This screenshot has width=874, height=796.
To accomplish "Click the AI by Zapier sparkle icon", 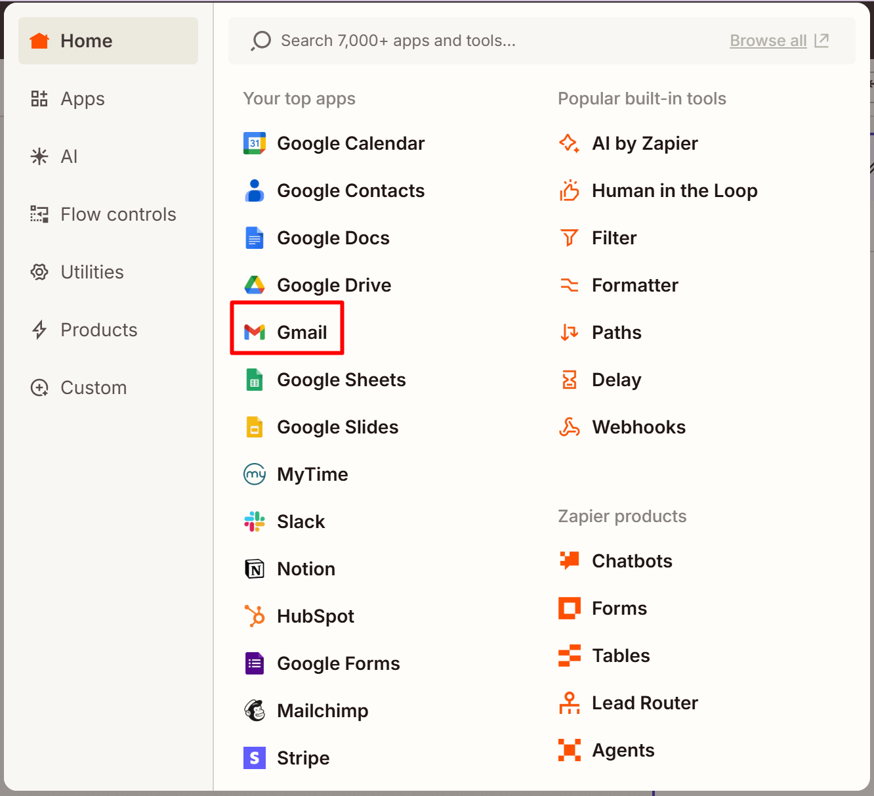I will tap(570, 143).
